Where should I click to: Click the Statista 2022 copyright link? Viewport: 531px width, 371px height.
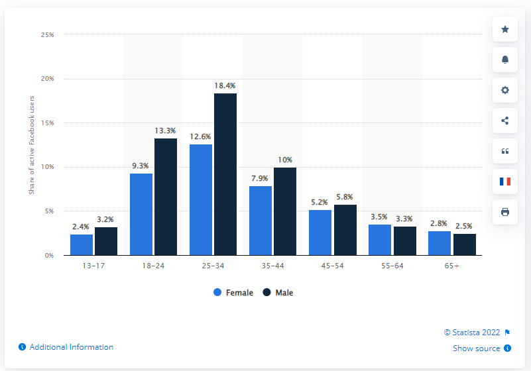(x=472, y=333)
